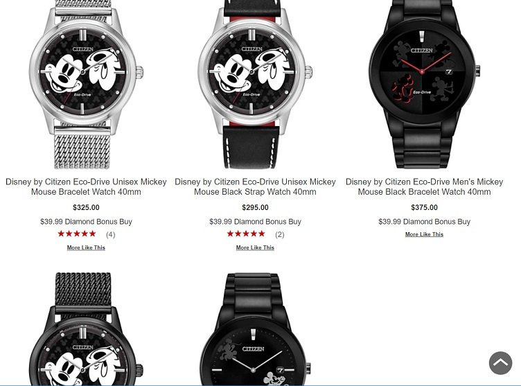The image size is (521, 386).
Task: Open Men's Mickey Mouse Black Bracelet Watch title
Action: (x=424, y=187)
